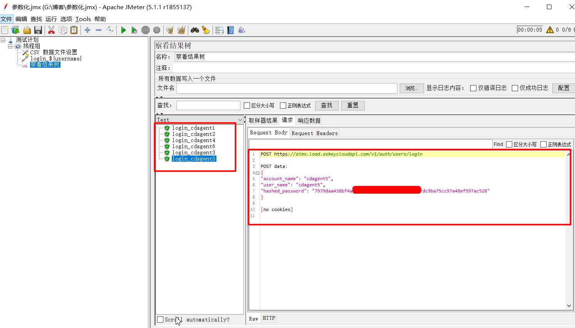Screen dimensions: 575x328
Task: Select login_${username} tree item
Action: pos(56,59)
